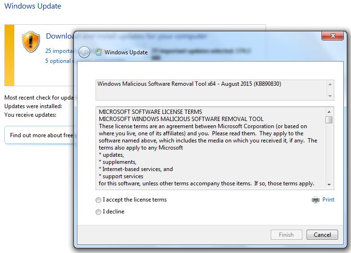
Task: Click the 'Updates were installed:' text
Action: click(x=33, y=106)
